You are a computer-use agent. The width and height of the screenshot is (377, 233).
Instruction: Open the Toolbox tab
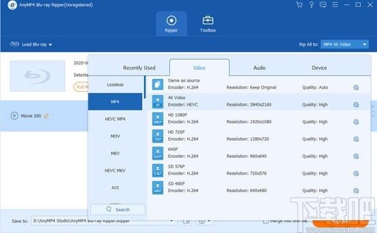tap(208, 24)
